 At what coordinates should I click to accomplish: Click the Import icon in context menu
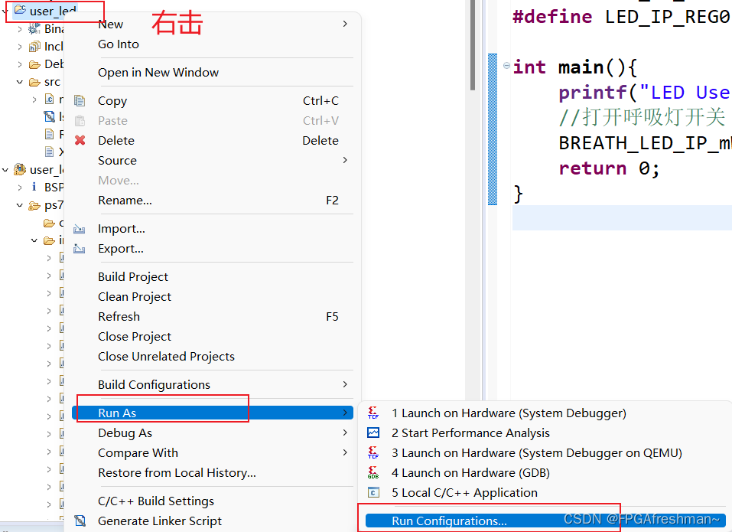[80, 229]
